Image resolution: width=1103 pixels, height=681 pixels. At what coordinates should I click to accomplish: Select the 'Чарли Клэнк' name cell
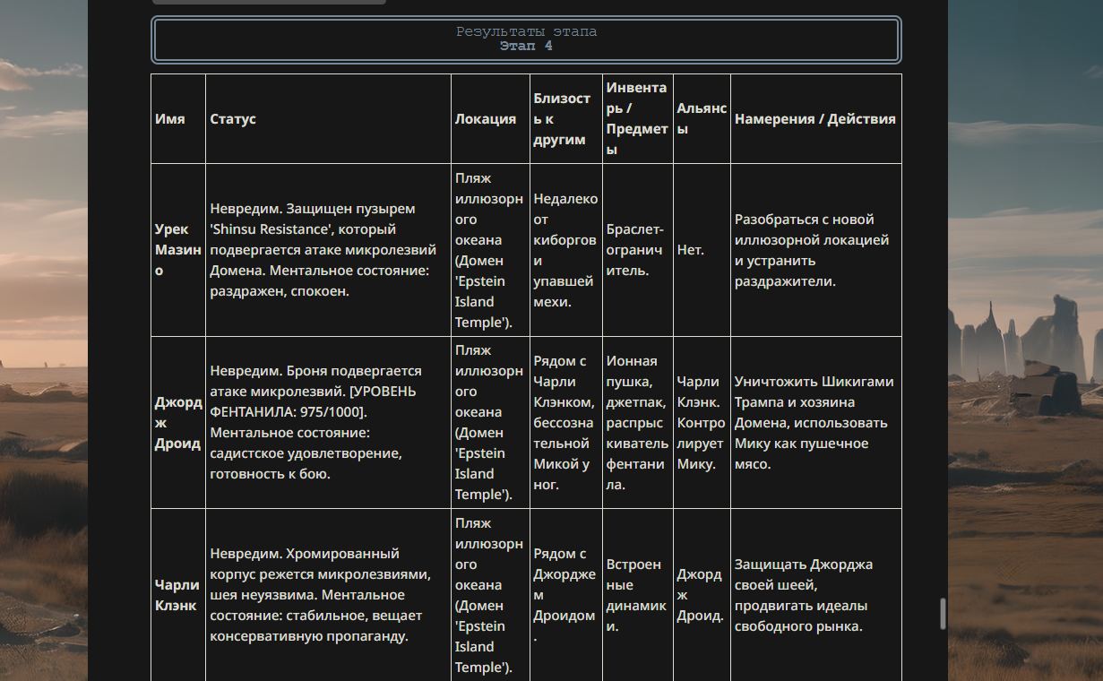pyautogui.click(x=178, y=595)
